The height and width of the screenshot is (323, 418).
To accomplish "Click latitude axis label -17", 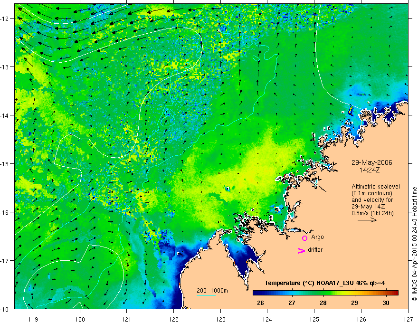I will [5, 261].
